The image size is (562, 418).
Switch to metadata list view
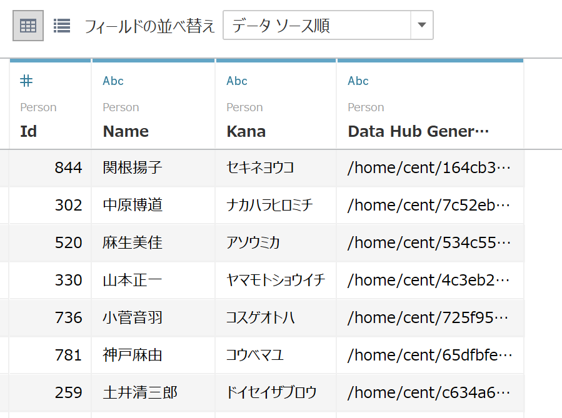(62, 26)
